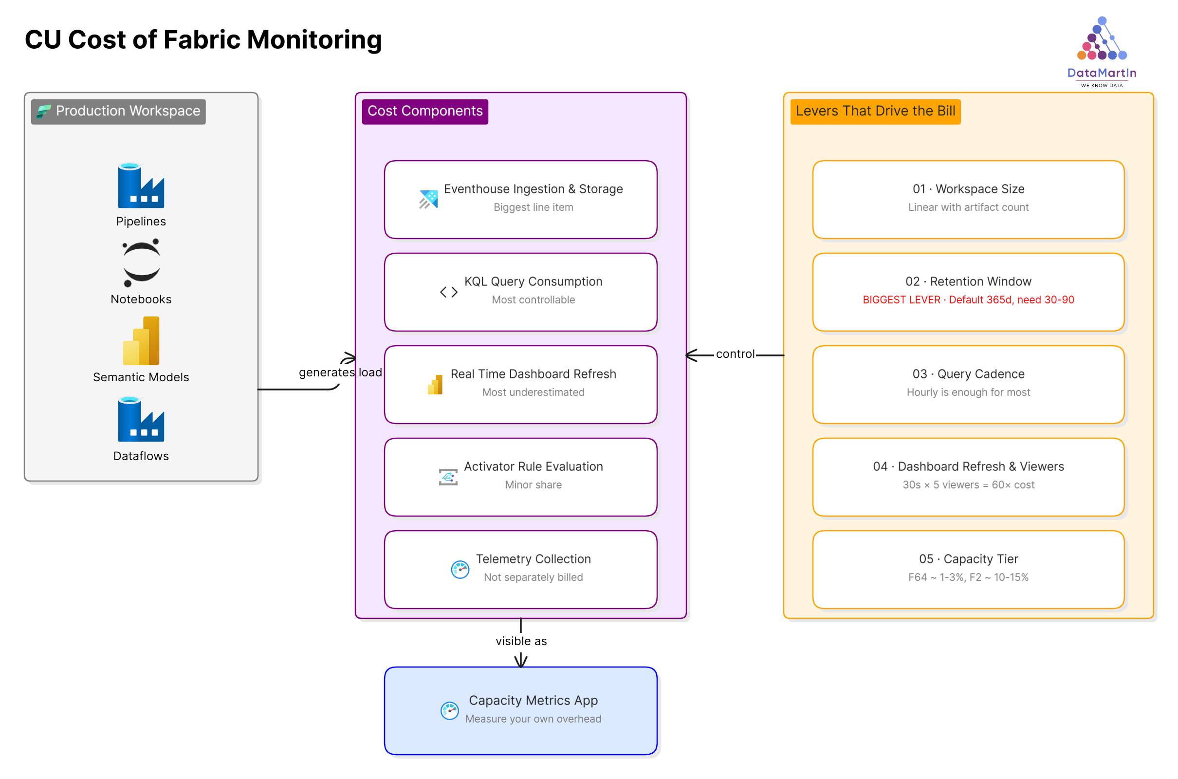Click the 'Biggest line item' subtitle

tap(534, 208)
